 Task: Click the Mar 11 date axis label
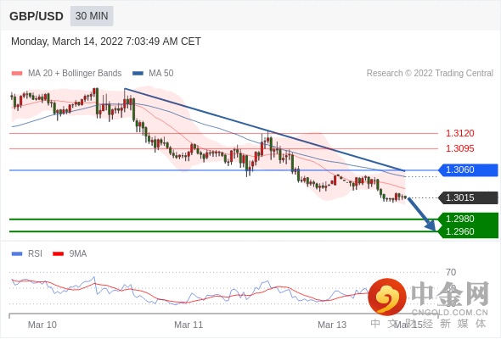189,325
